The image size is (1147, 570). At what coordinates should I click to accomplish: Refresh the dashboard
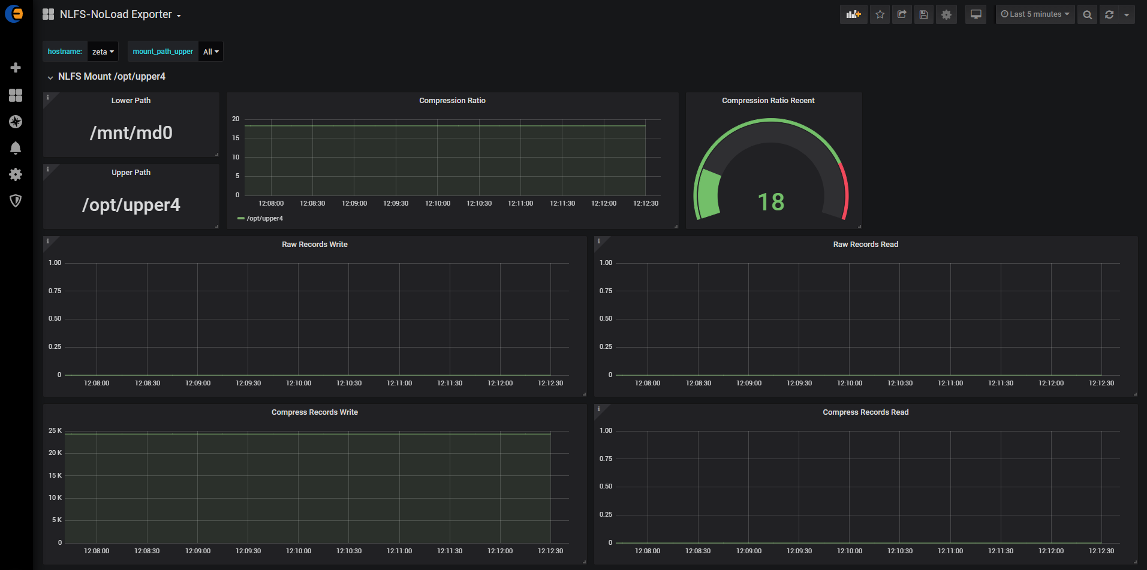click(x=1109, y=14)
